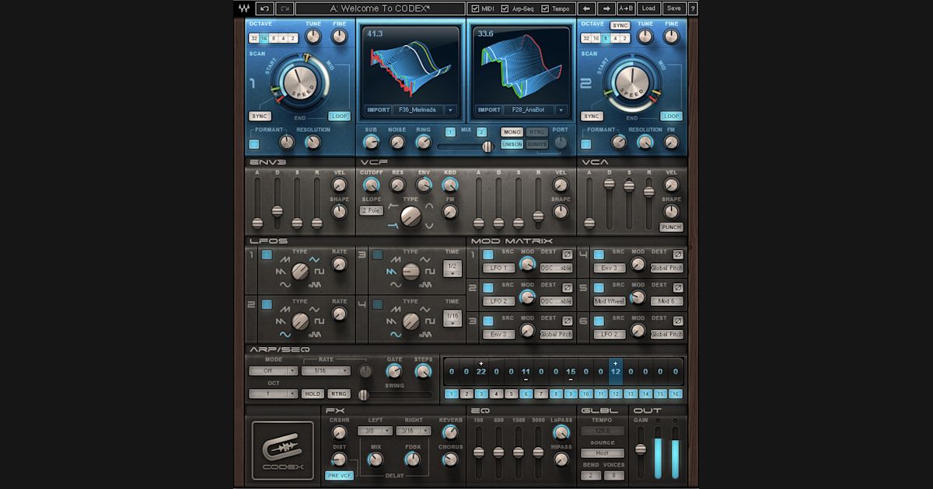The width and height of the screenshot is (933, 489).
Task: Click the TEMPO value field showing 120.0
Action: click(602, 429)
